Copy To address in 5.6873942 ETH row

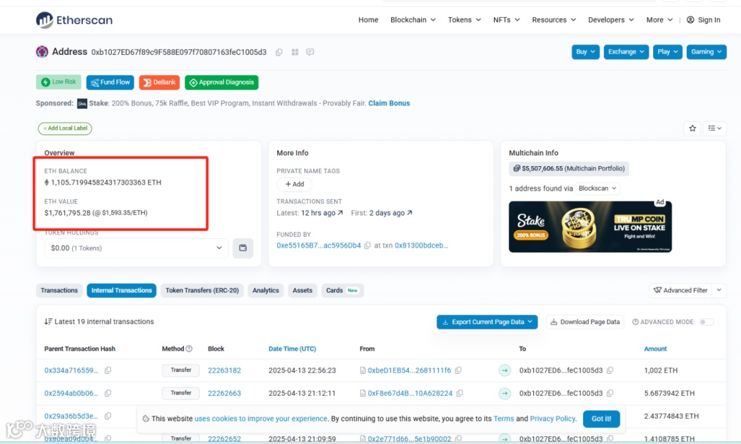610,393
